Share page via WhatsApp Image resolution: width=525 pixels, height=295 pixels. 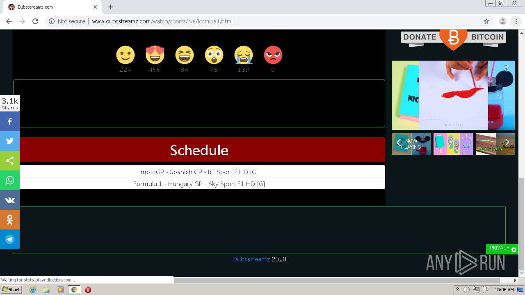pyautogui.click(x=10, y=180)
